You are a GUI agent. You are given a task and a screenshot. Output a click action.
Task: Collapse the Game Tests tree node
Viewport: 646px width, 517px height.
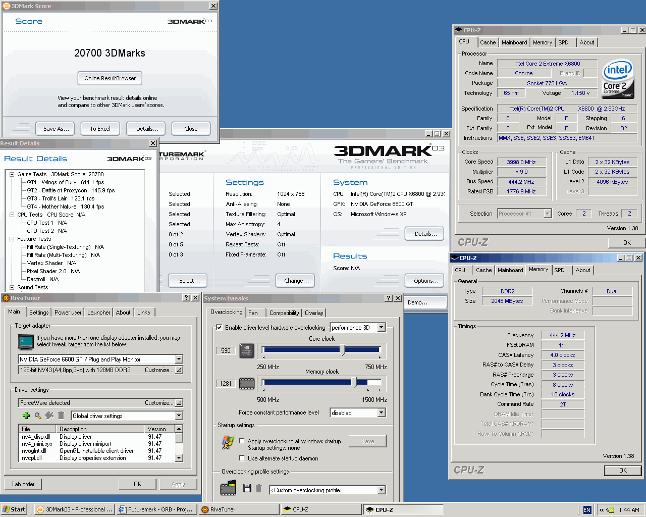(x=12, y=174)
